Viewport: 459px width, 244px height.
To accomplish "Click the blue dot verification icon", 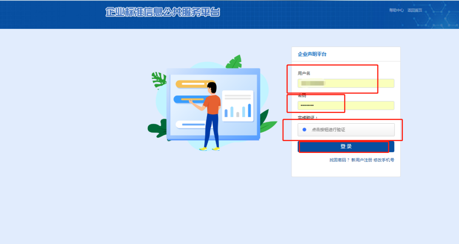I will pyautogui.click(x=304, y=130).
